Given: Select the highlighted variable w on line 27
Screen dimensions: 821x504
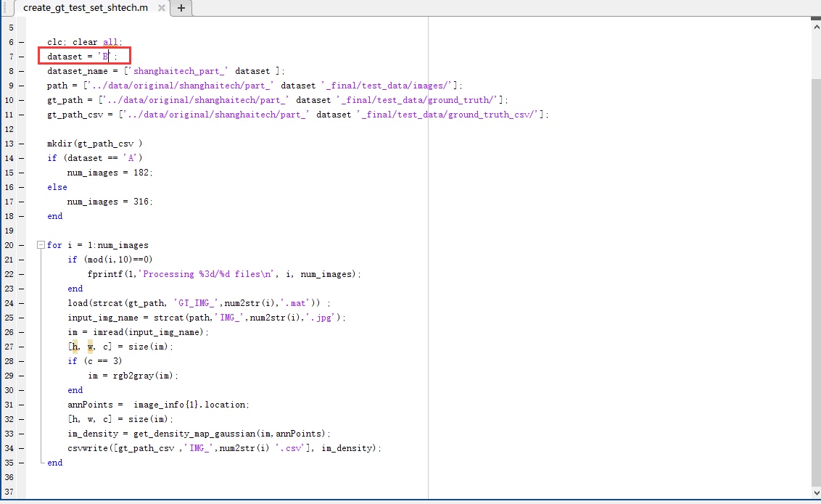Looking at the screenshot, I should coord(89,347).
